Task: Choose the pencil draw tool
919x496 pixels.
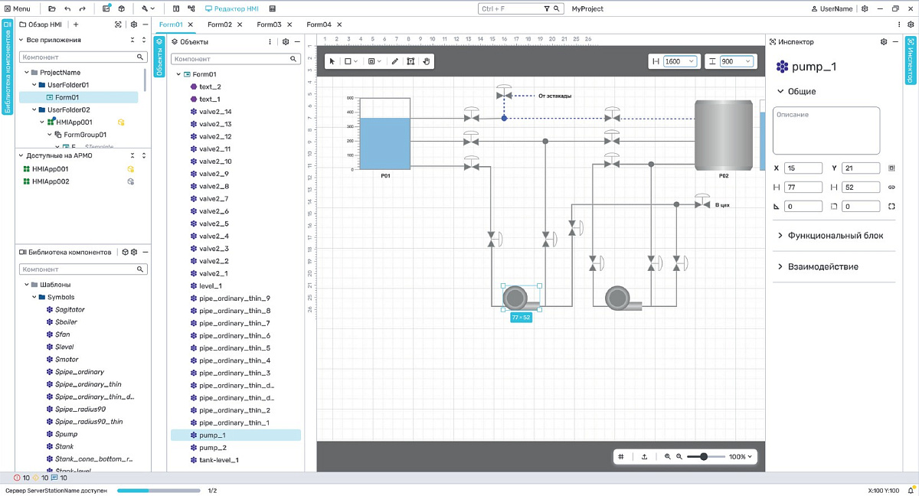Action: (x=395, y=61)
